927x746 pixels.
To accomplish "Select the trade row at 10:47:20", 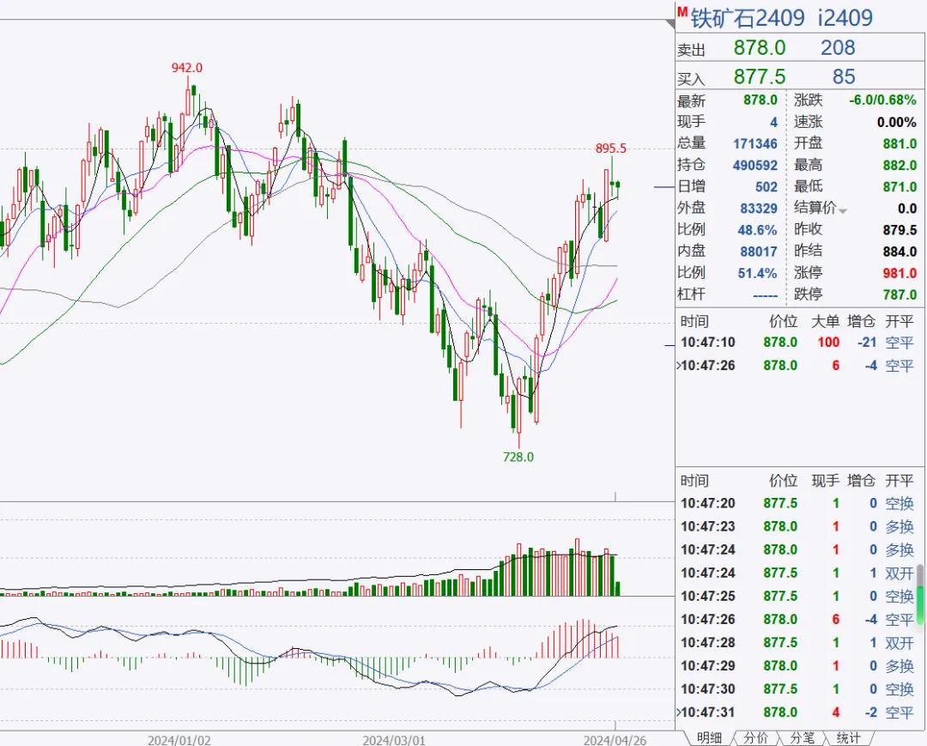I will (797, 504).
